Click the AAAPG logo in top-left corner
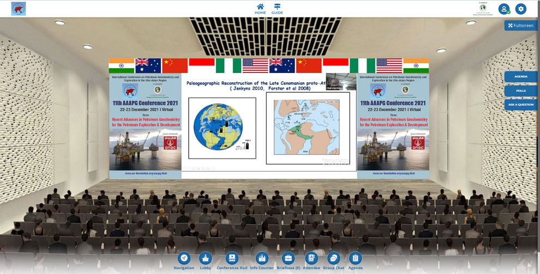Image resolution: width=540 pixels, height=274 pixels. coord(19,9)
